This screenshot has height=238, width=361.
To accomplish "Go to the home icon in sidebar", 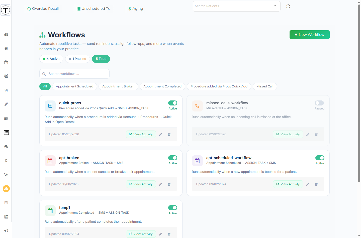I will 6,48.
